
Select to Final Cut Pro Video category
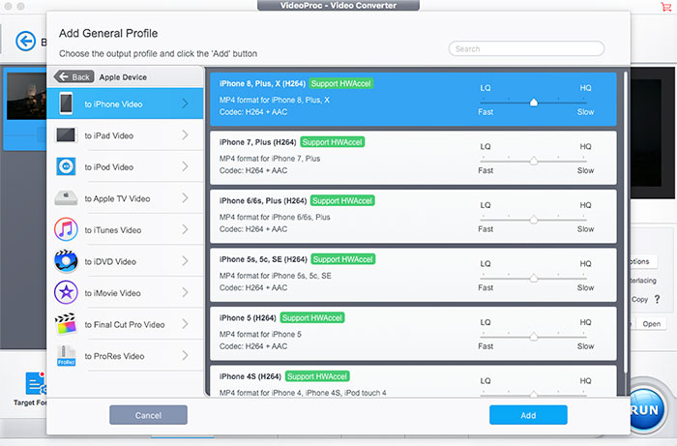(125, 324)
